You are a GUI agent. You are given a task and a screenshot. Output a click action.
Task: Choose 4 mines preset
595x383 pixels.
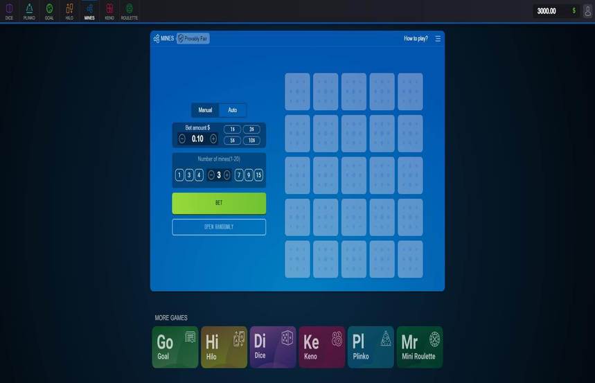[x=199, y=175]
